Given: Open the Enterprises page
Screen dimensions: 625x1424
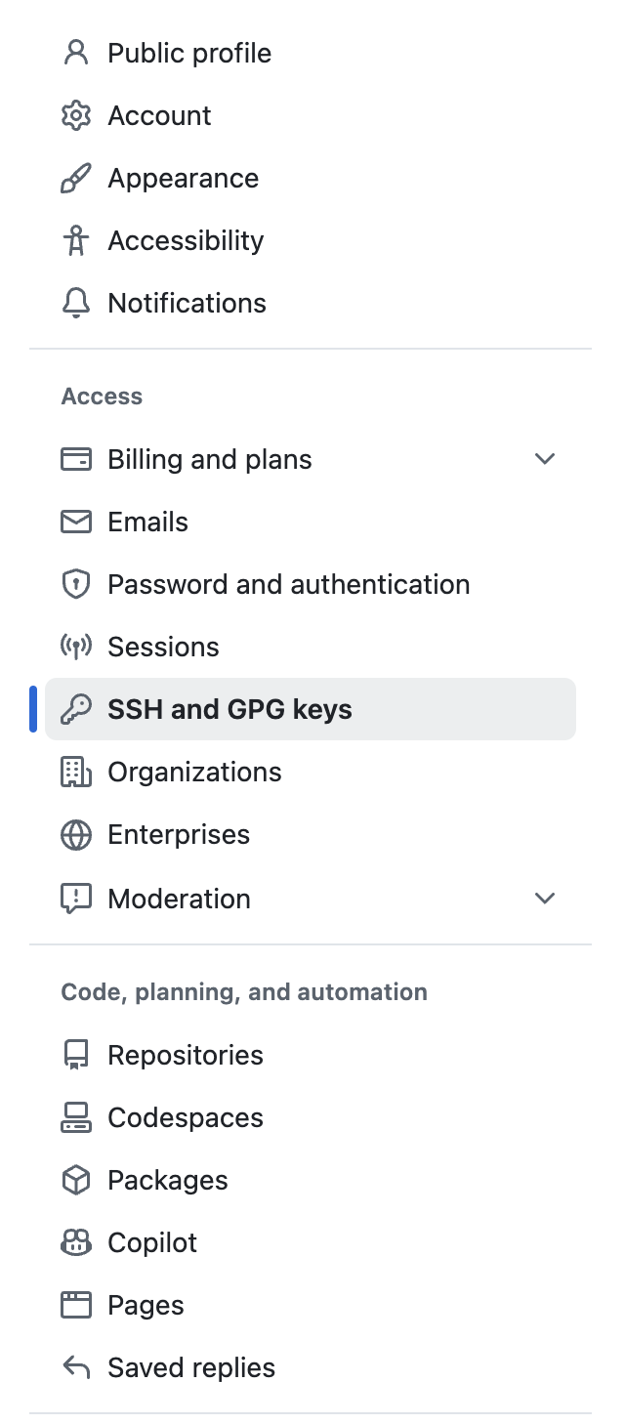Looking at the screenshot, I should (x=179, y=834).
